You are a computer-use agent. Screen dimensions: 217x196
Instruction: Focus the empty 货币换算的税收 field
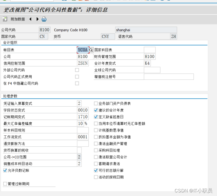(79, 150)
